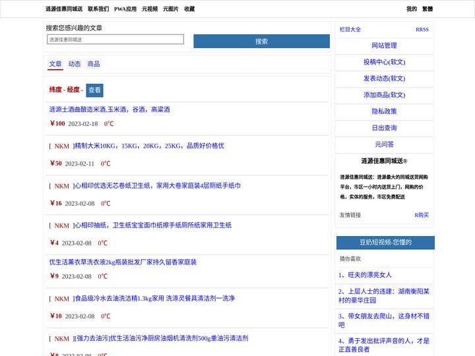The width and height of the screenshot is (475, 356).
Task: Open the 涟源佳惠同城送 home link in the header
Action: (x=64, y=9)
